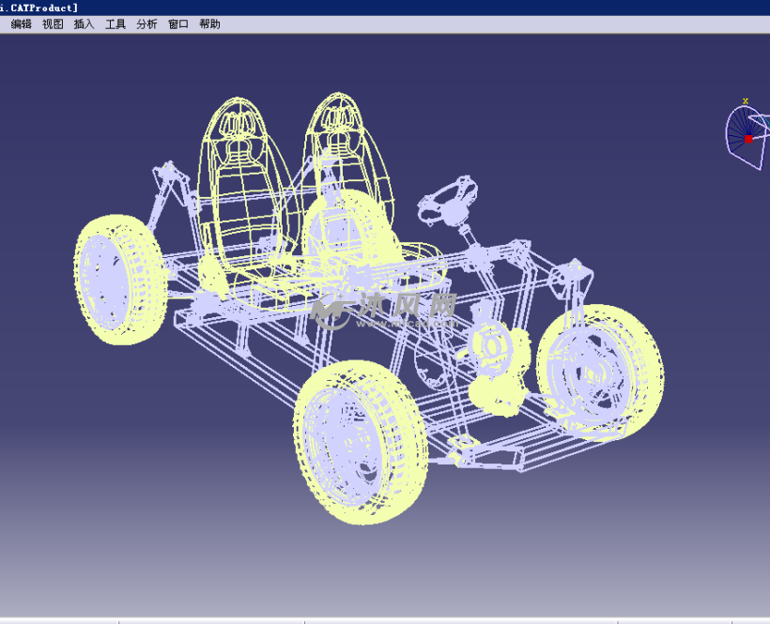This screenshot has height=624, width=770.
Task: Click the X axis label on compass
Action: pyautogui.click(x=745, y=101)
